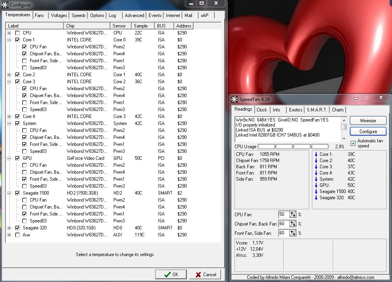Expand the Core 4 tree node
Viewport: 392px width, 282px height.
(9, 116)
